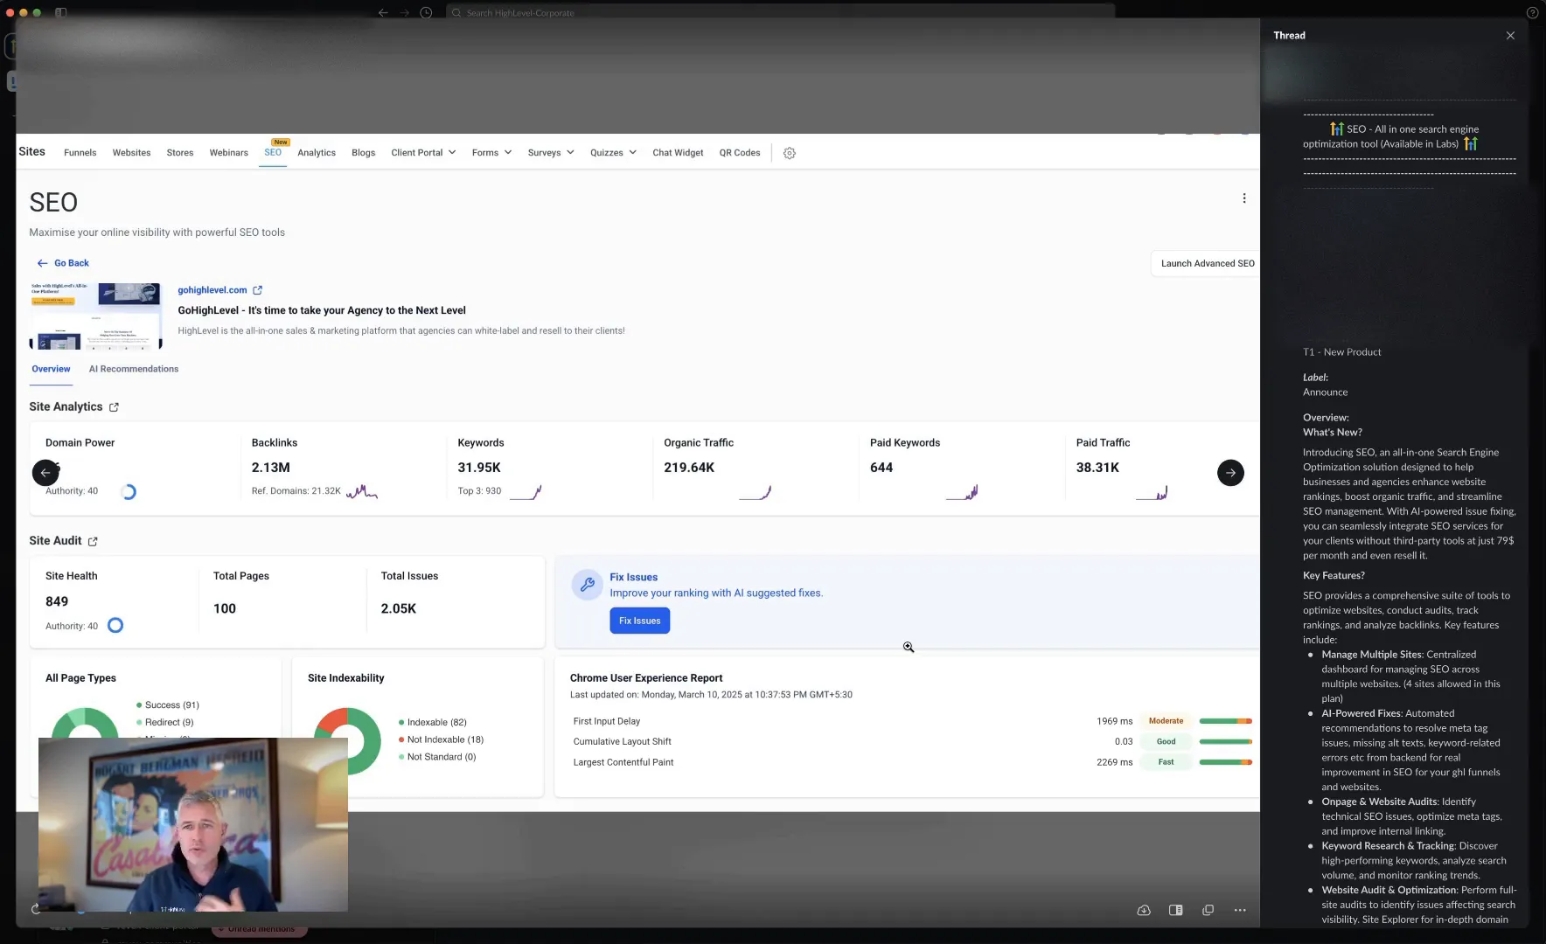Open the external link icon next to Site Analytics
The image size is (1546, 944).
114,406
